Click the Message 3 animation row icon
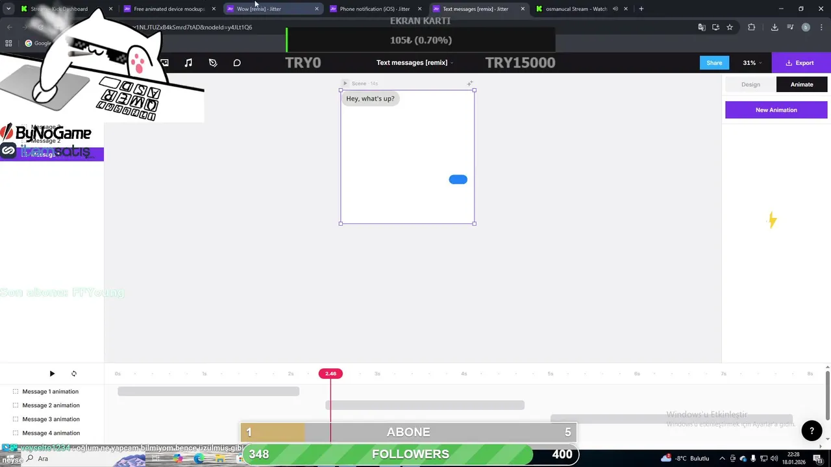Image resolution: width=831 pixels, height=467 pixels. tap(16, 419)
